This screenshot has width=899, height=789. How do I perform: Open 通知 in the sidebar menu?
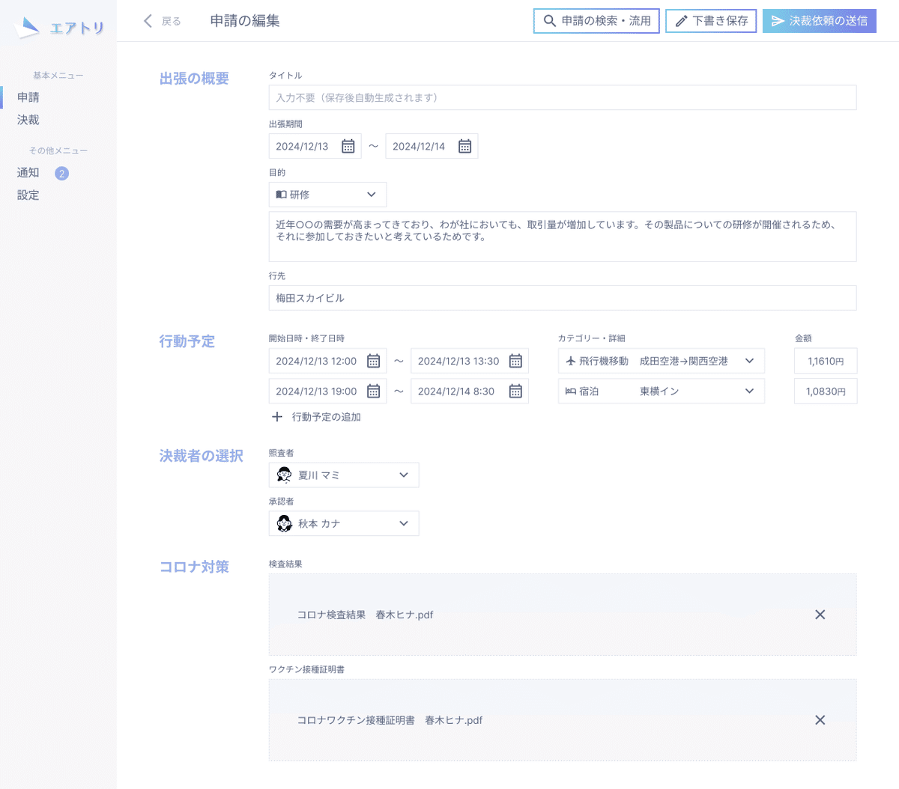pos(28,173)
